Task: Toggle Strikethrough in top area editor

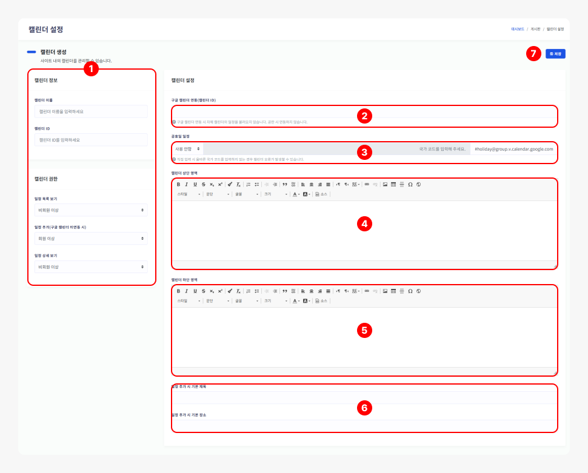Action: point(203,184)
